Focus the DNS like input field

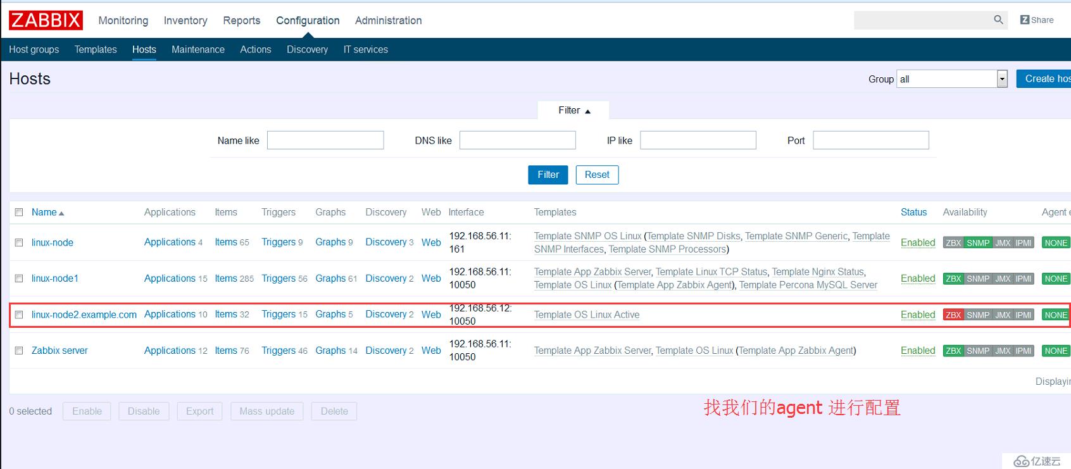(x=518, y=140)
